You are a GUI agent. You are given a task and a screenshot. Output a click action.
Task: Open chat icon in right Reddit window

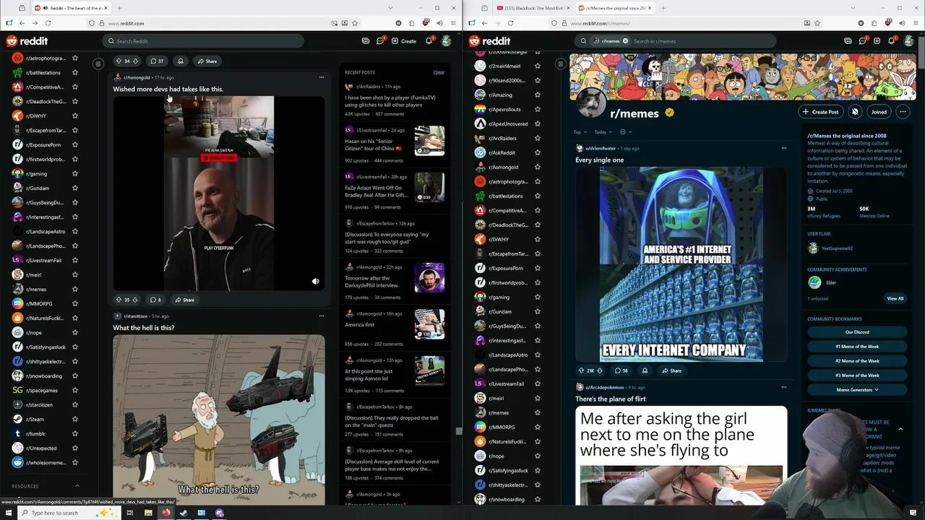(862, 41)
